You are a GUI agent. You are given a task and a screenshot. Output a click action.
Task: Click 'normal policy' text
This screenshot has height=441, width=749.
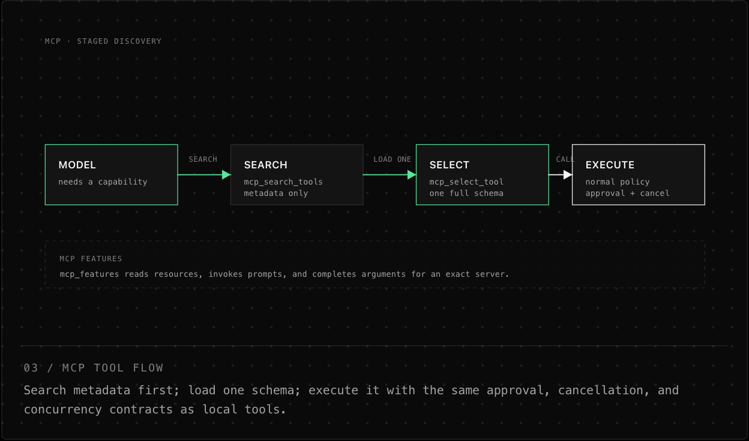pos(618,182)
